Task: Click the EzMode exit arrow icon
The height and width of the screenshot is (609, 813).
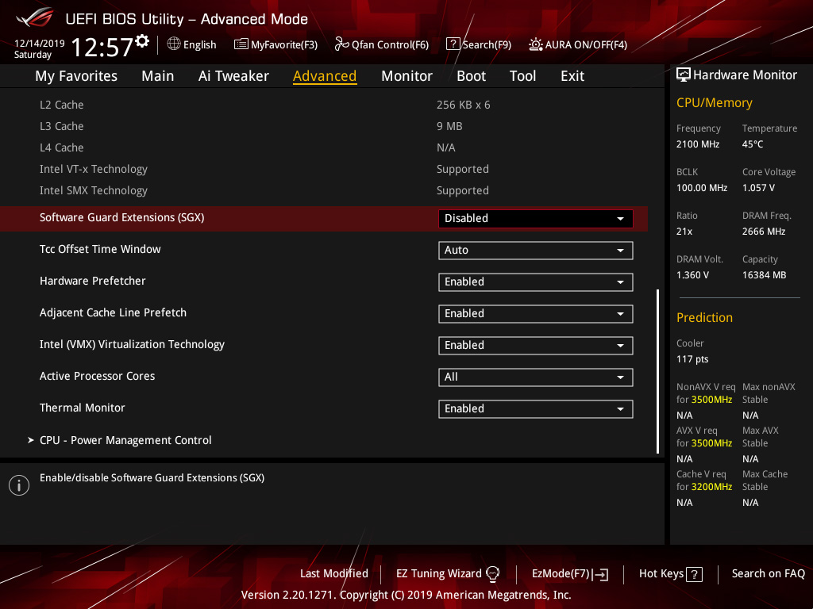Action: [601, 574]
